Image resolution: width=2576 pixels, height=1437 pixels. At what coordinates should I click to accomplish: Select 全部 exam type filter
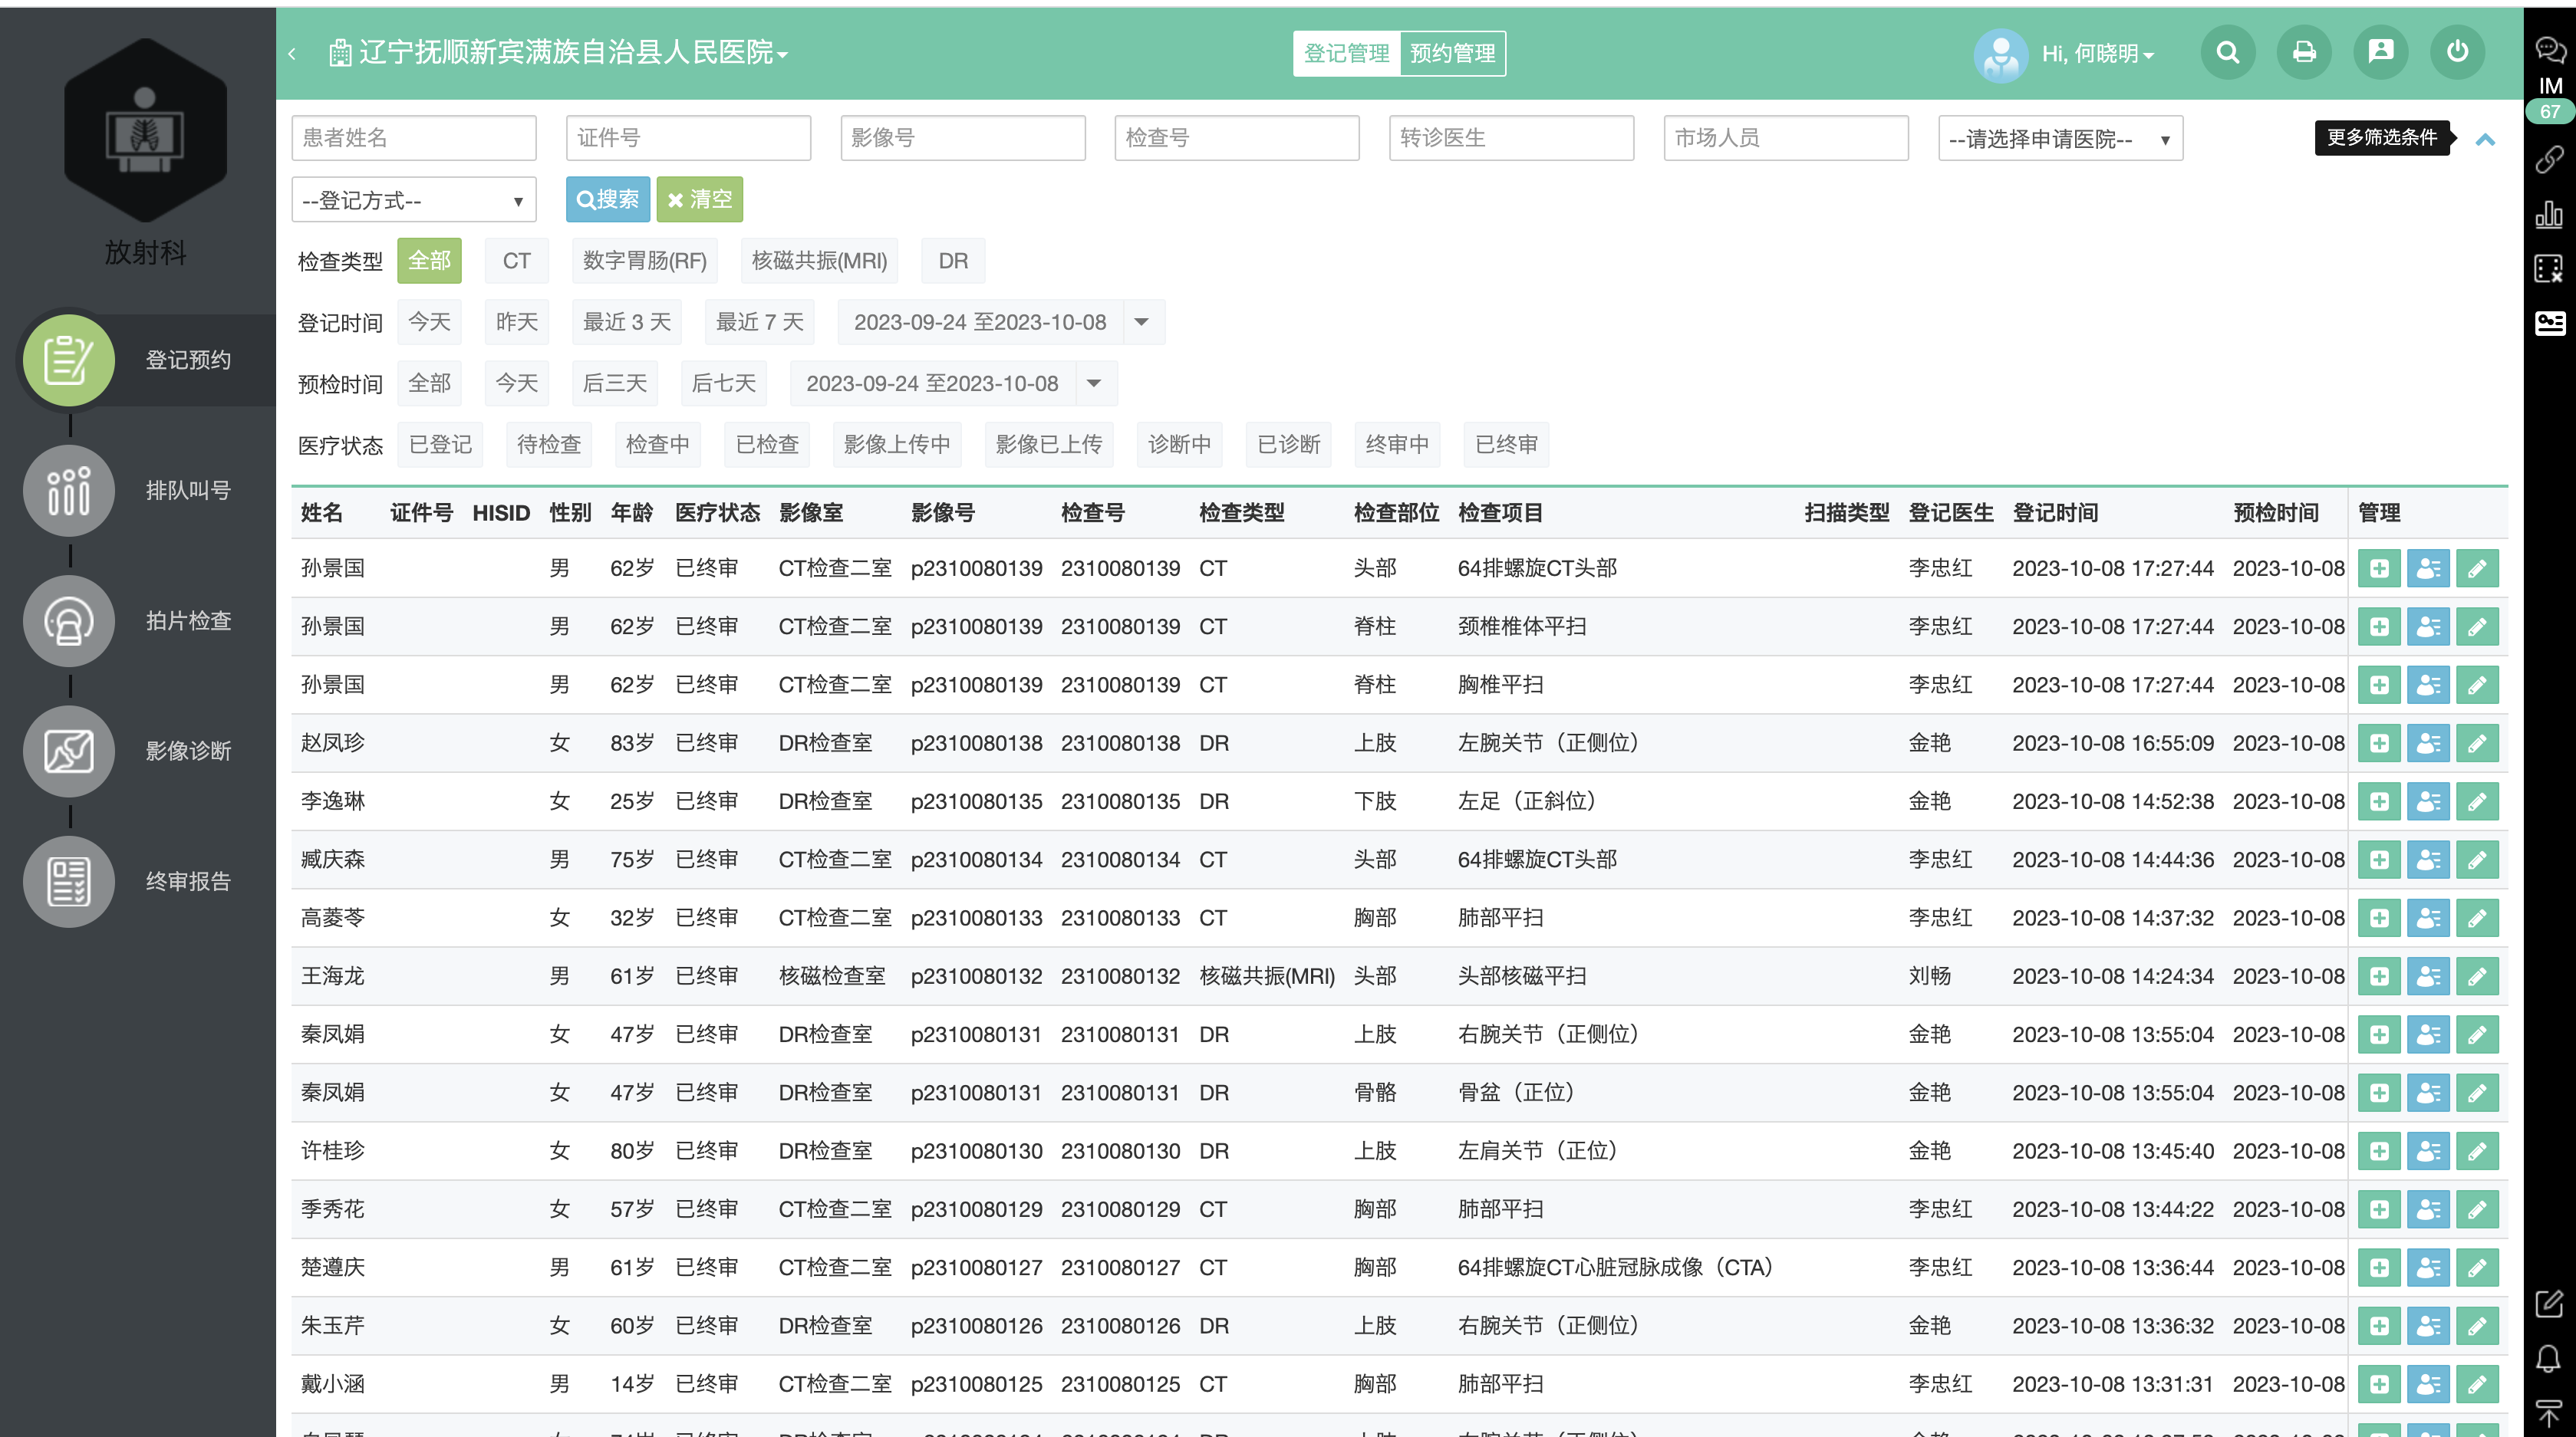point(429,261)
